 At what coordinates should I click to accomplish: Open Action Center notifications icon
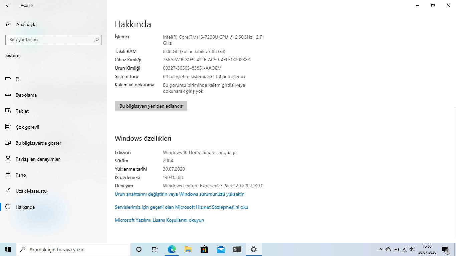445,249
